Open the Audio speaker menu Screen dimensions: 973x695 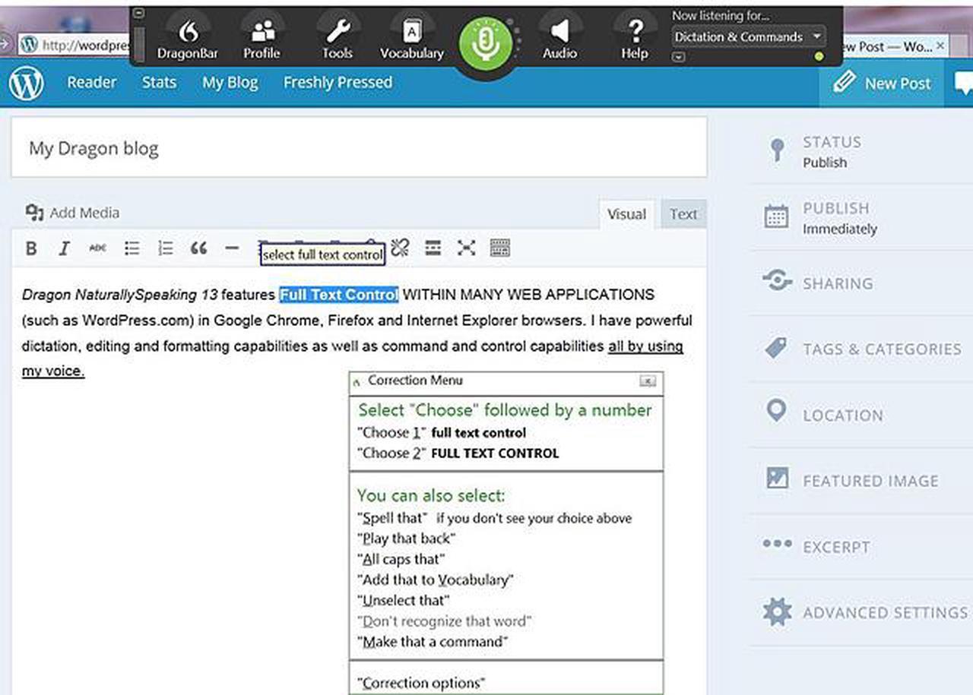coord(559,39)
